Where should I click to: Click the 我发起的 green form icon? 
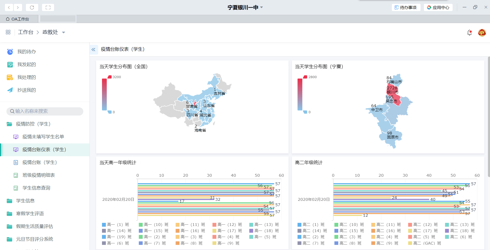point(10,65)
